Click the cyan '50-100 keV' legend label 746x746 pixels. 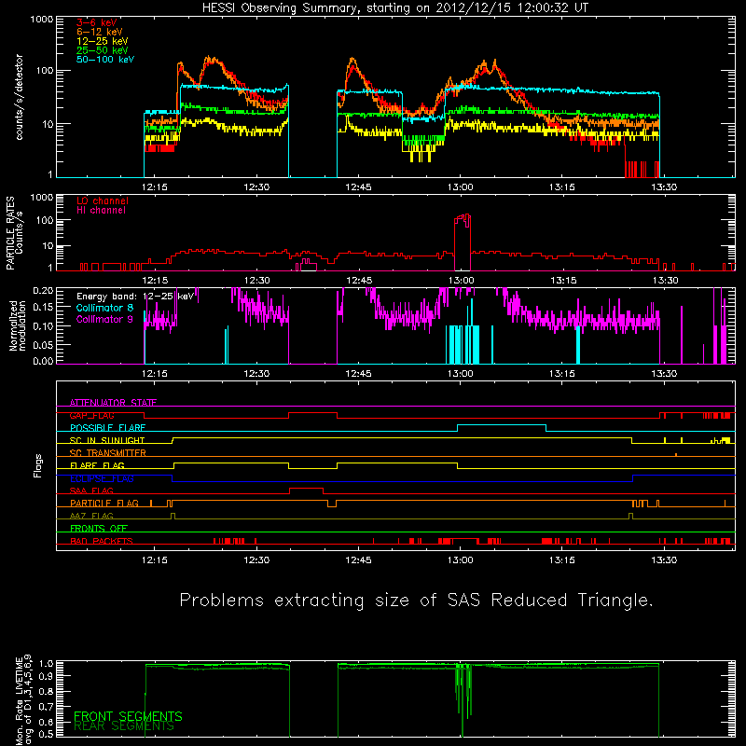tap(104, 60)
